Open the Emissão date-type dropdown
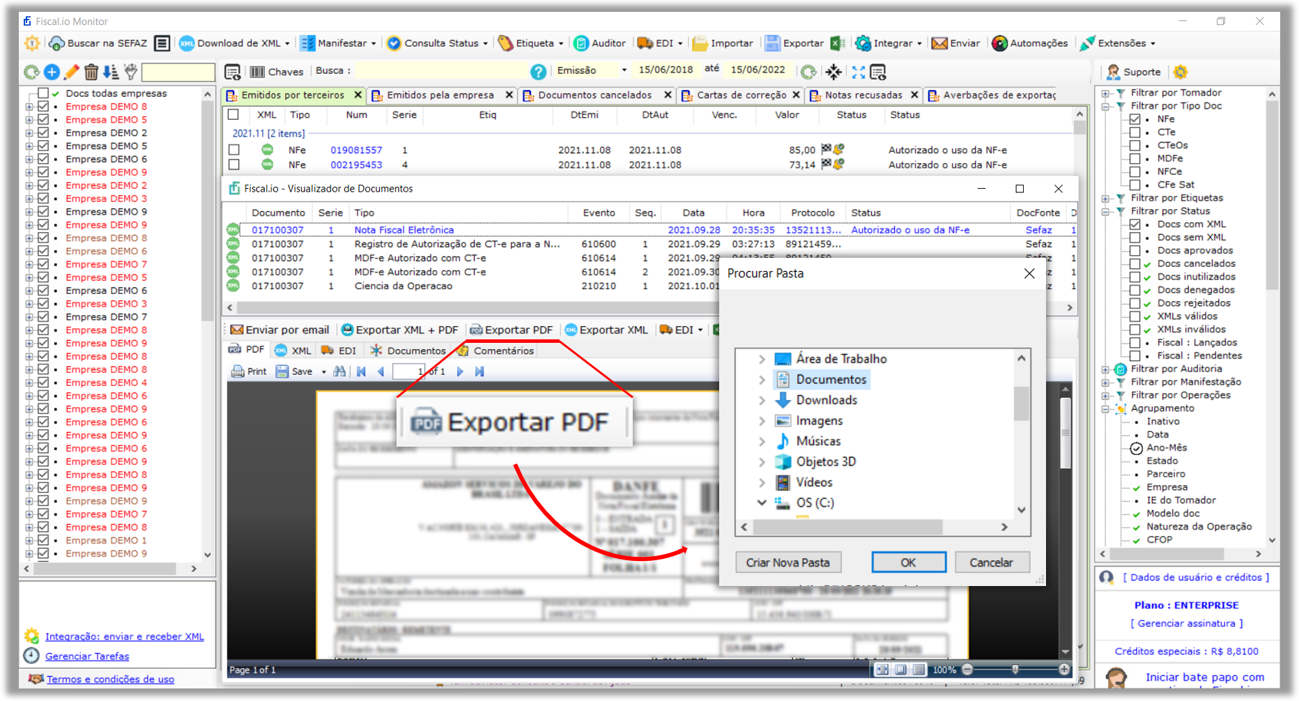The width and height of the screenshot is (1299, 701). click(x=624, y=70)
